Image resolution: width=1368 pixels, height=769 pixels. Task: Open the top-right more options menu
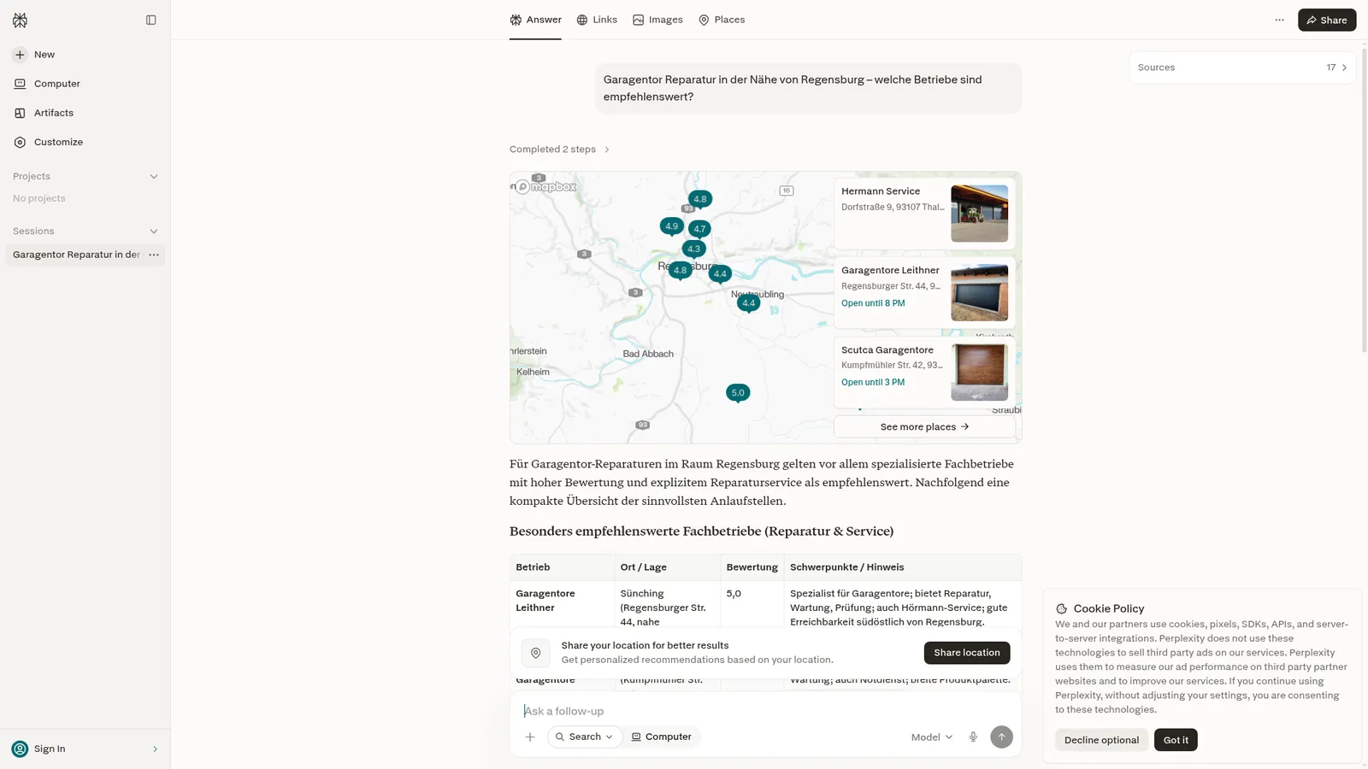point(1279,20)
